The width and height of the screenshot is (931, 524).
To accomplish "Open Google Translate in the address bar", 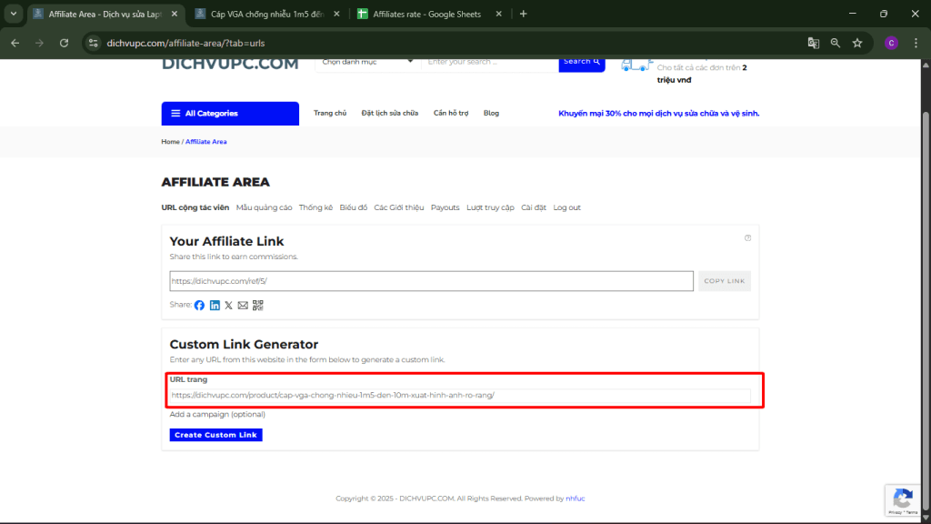I will click(x=812, y=43).
